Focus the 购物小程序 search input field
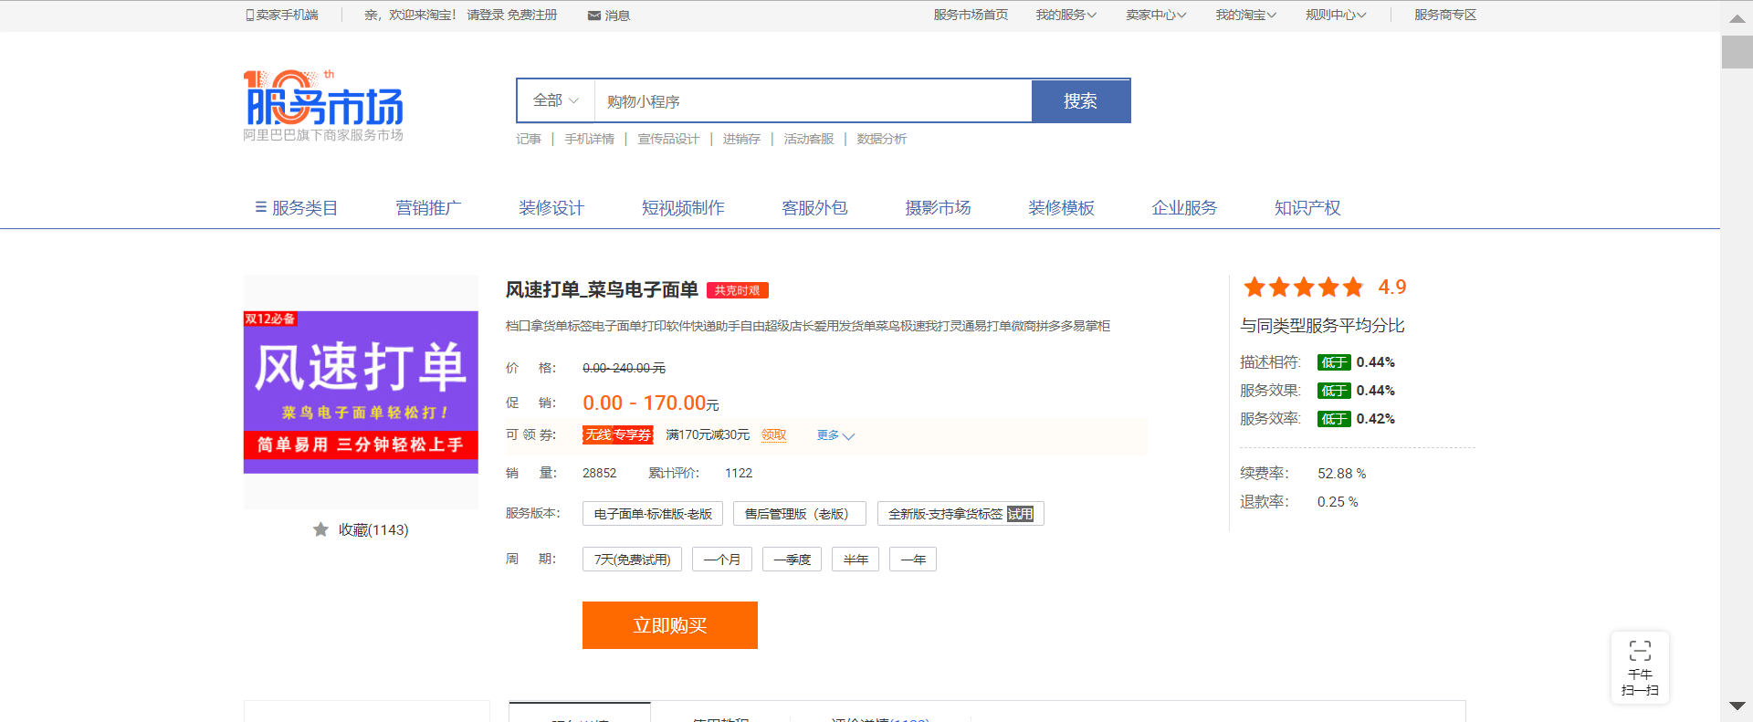1753x722 pixels. (x=813, y=100)
